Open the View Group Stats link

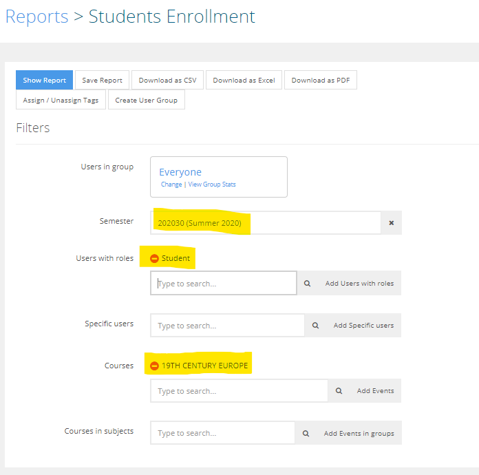212,184
